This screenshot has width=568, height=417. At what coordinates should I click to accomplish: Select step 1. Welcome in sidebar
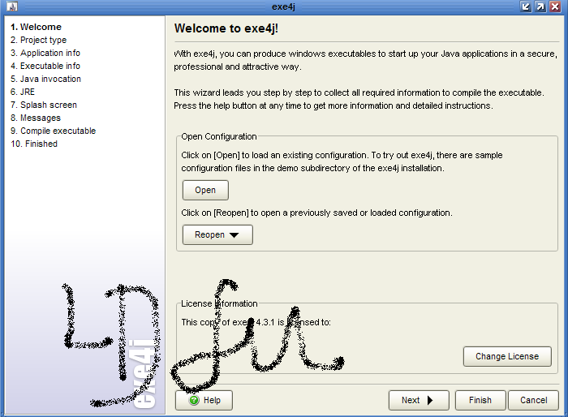pos(36,27)
